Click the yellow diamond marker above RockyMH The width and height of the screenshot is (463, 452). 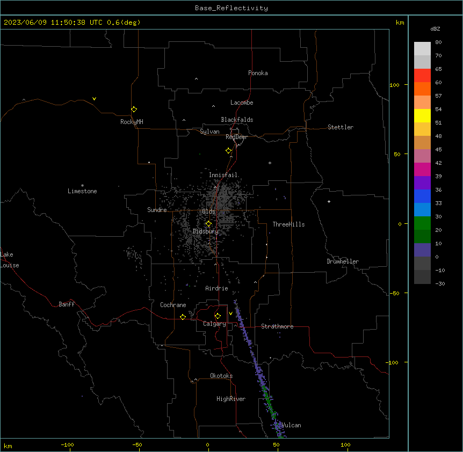[x=134, y=110]
